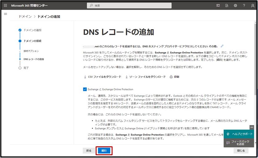
Task: Click the 印刷 label
Action: [177, 77]
